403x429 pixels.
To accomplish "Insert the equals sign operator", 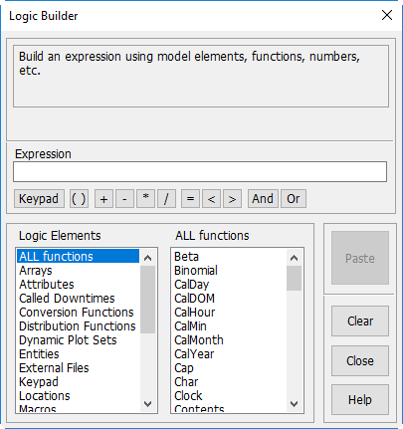I will [x=190, y=199].
